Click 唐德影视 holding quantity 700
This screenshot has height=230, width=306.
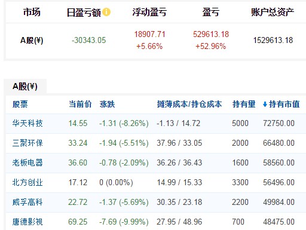click(x=238, y=222)
